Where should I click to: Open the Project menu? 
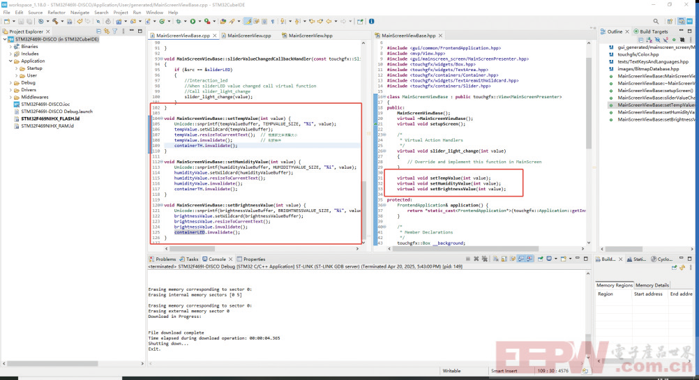point(121,13)
